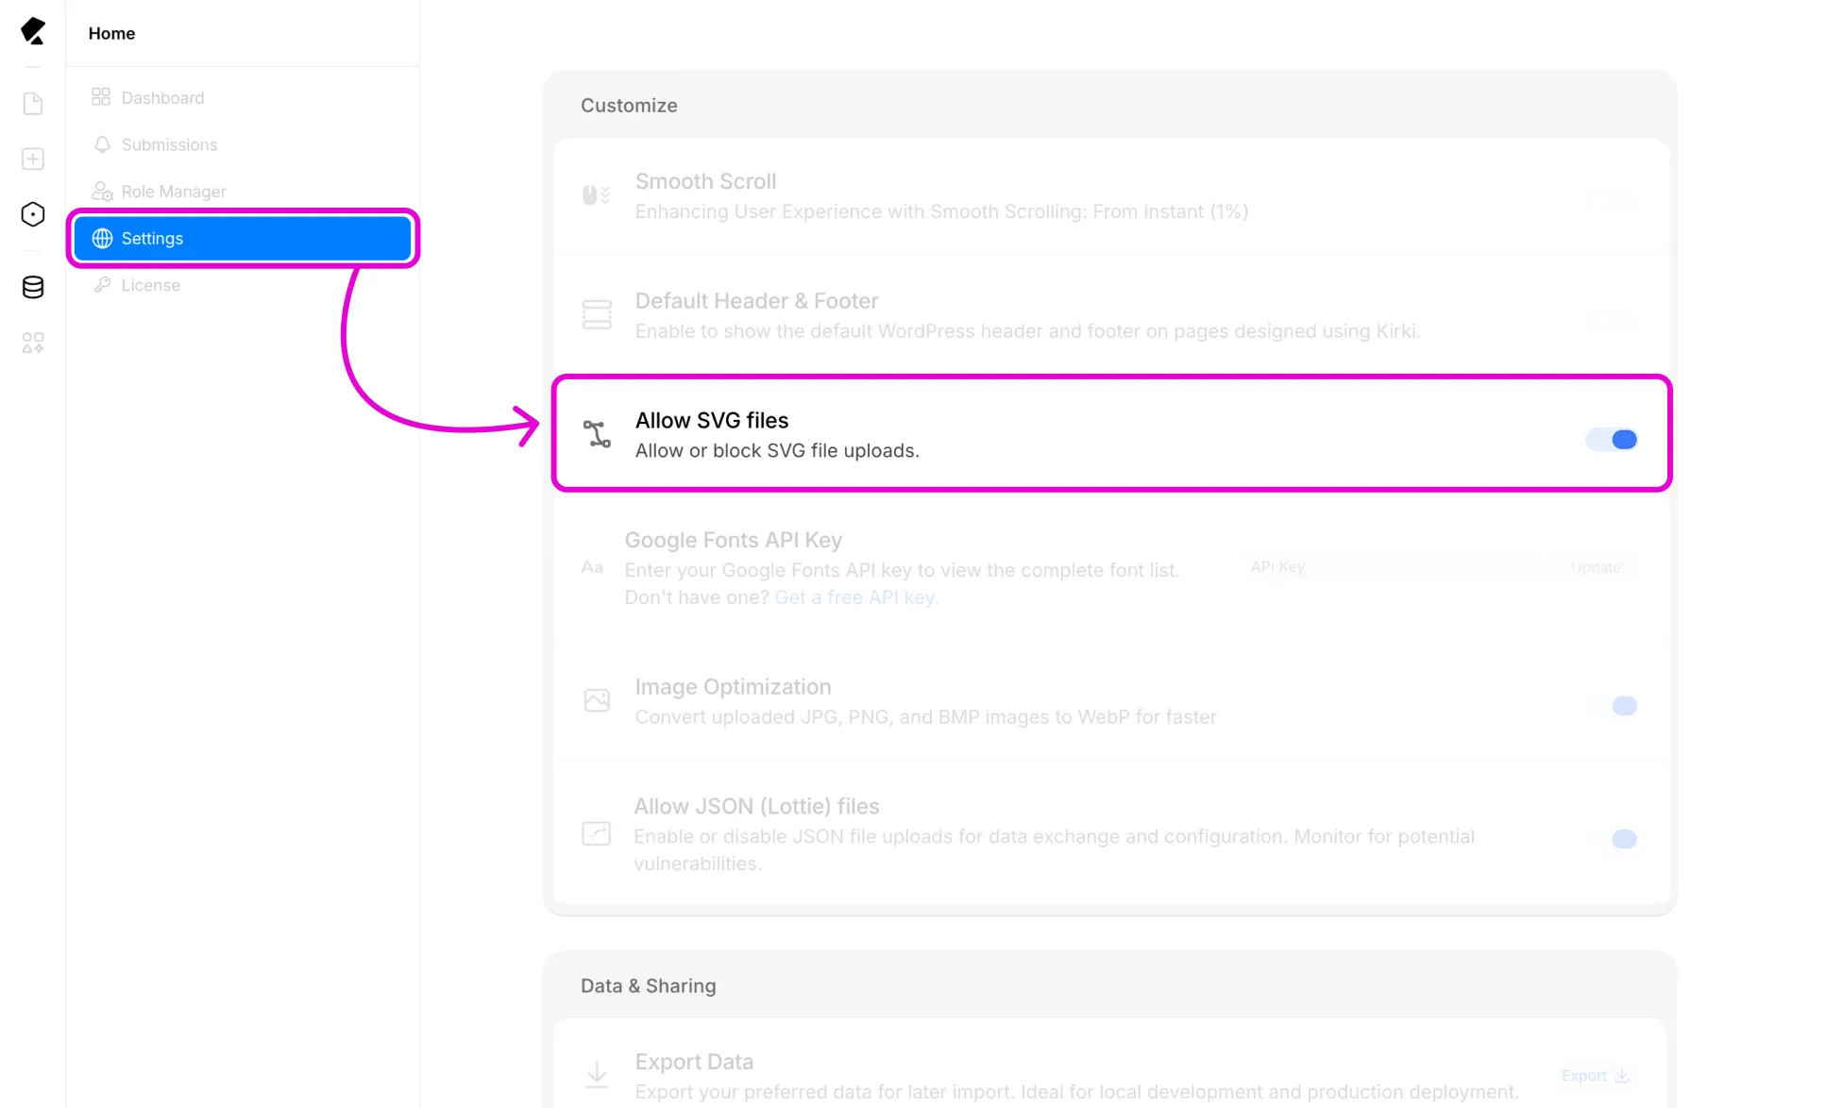
Task: Click 'Allow or block SVG file uploads.' description
Action: [x=777, y=451]
